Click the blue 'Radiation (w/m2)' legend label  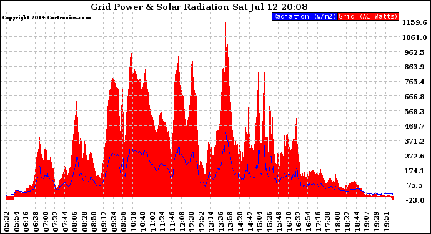[x=304, y=16]
